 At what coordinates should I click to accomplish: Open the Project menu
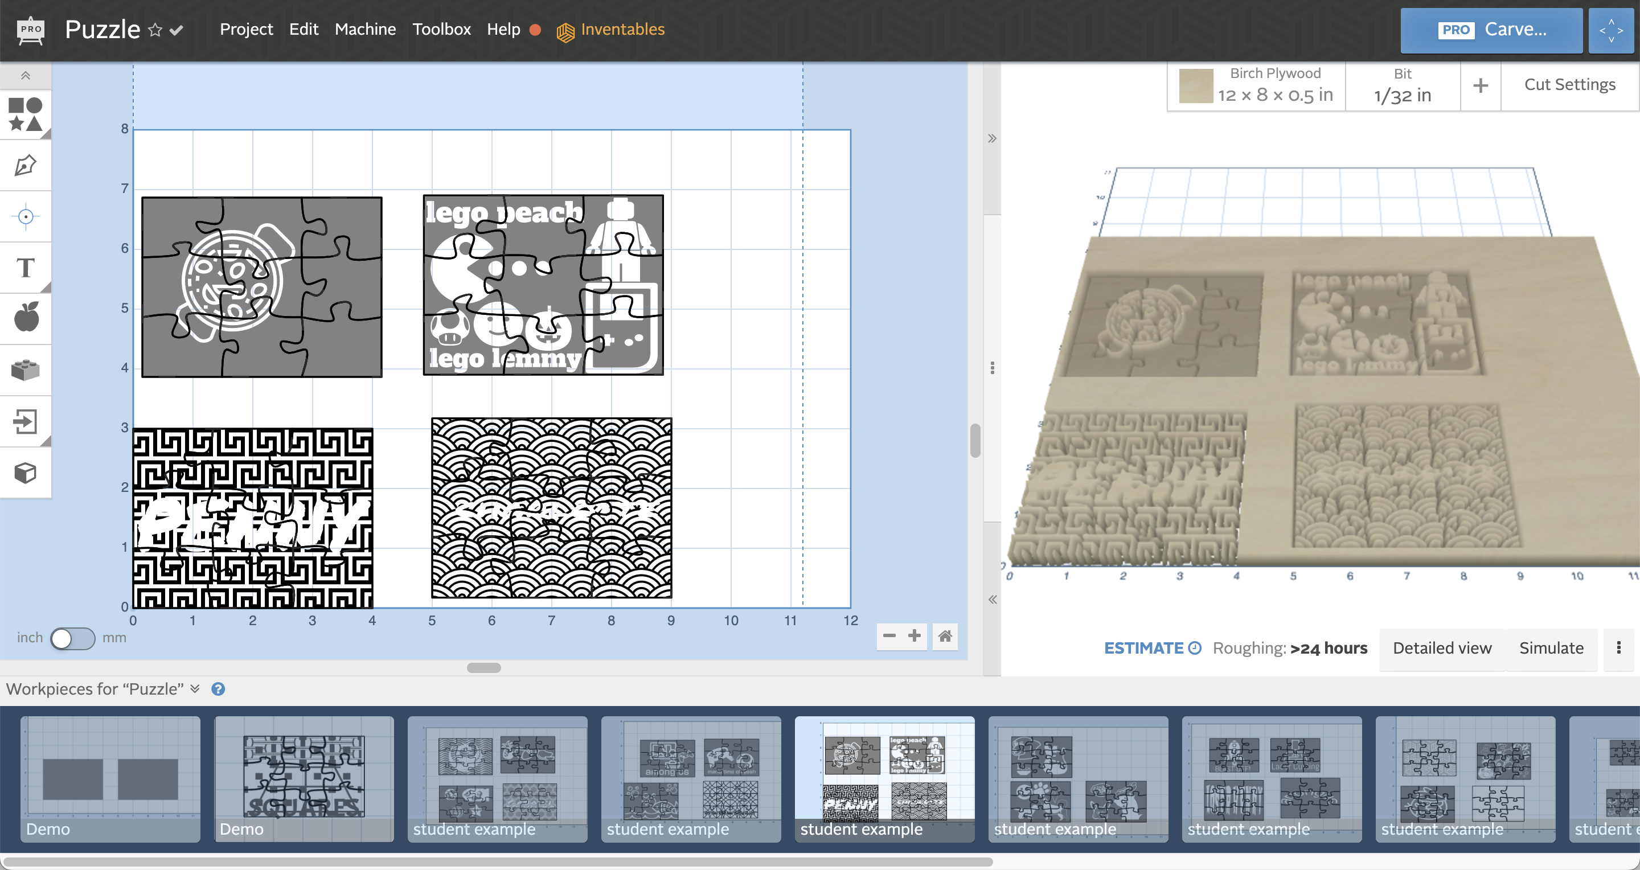(247, 29)
